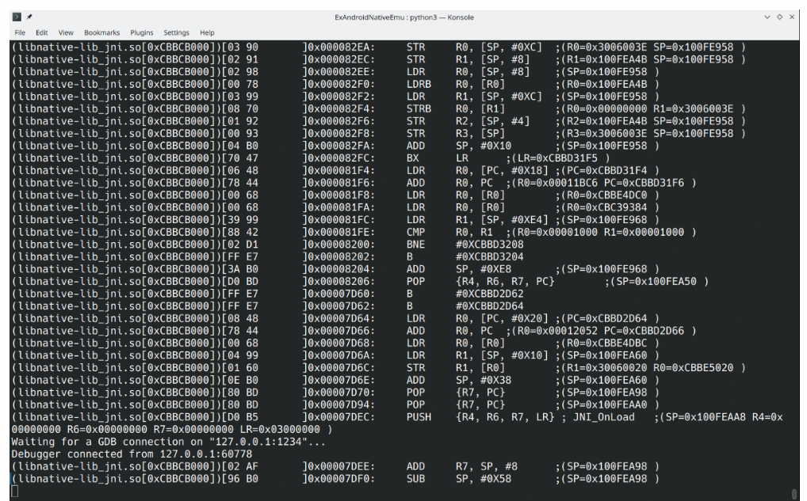The height and width of the screenshot is (501, 807).
Task: Open the Plugins menu
Action: (142, 32)
